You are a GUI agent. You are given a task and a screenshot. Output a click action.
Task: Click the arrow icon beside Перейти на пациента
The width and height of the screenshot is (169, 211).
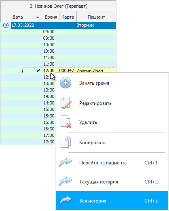point(65,162)
